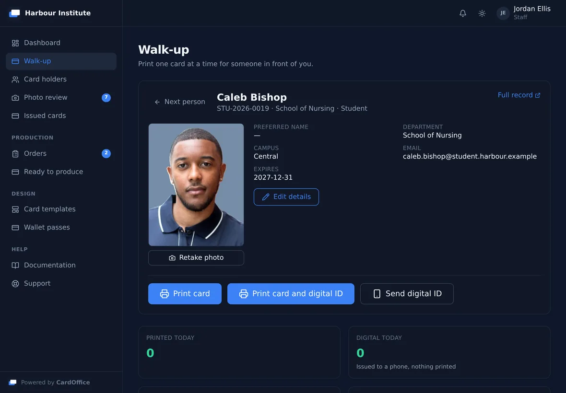The height and width of the screenshot is (393, 566).
Task: Go to Card holders
Action: (x=61, y=80)
